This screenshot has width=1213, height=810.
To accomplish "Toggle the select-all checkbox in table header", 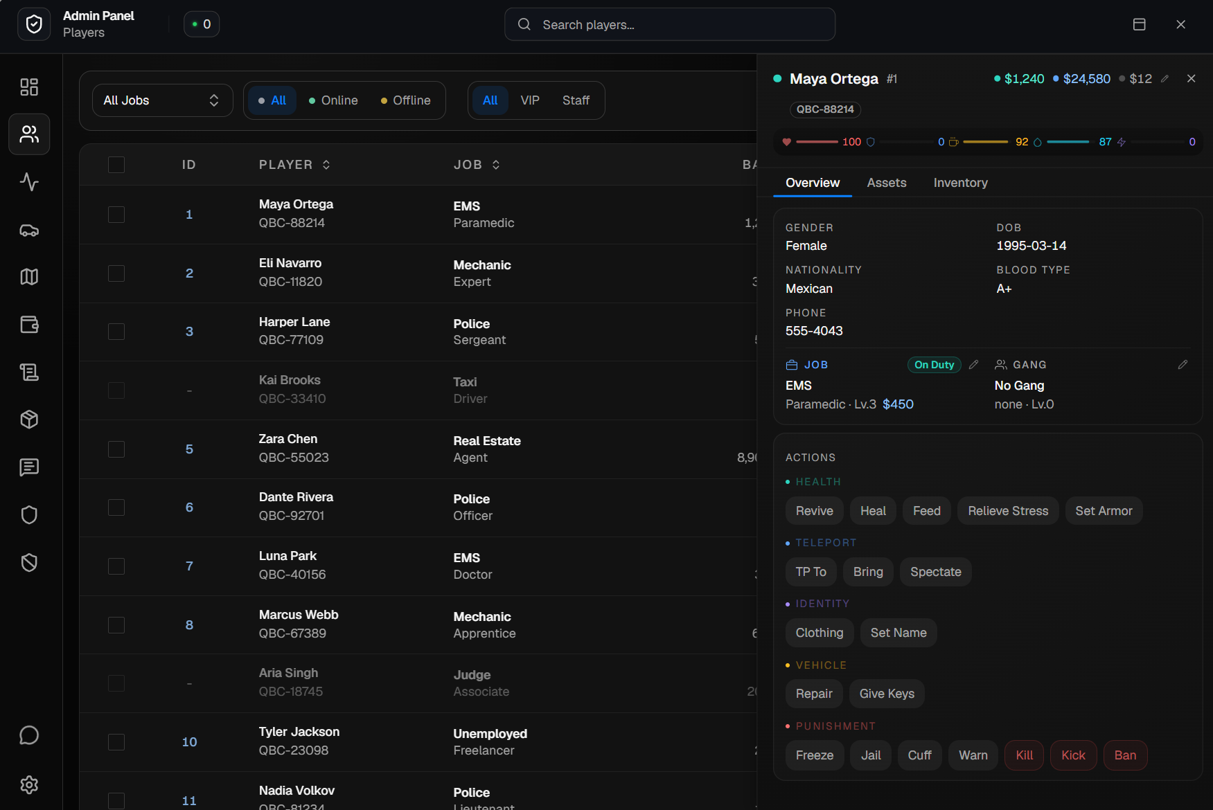I will coord(116,165).
